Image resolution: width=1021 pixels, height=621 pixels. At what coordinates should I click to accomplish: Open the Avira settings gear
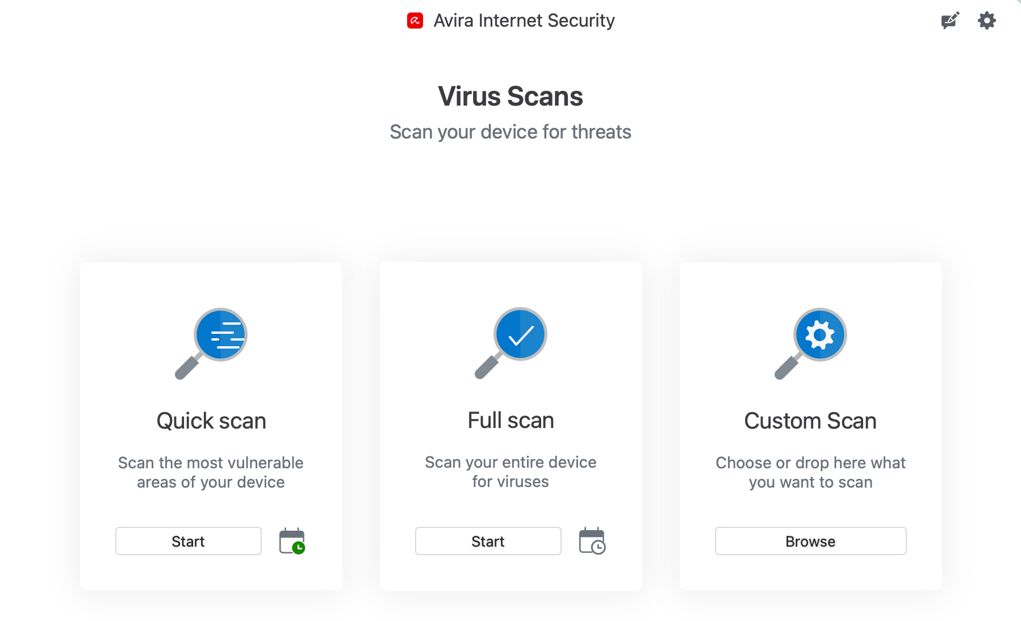(986, 20)
